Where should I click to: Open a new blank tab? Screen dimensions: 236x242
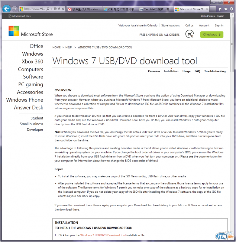pyautogui.click(x=213, y=9)
